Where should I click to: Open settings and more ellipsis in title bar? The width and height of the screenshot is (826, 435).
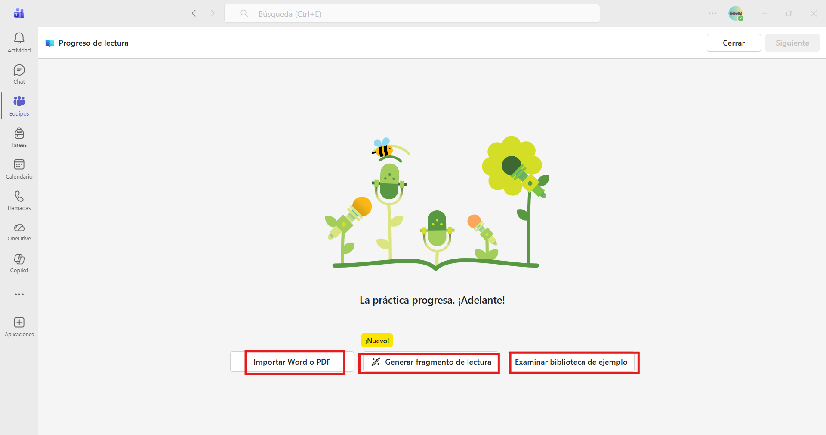point(712,13)
